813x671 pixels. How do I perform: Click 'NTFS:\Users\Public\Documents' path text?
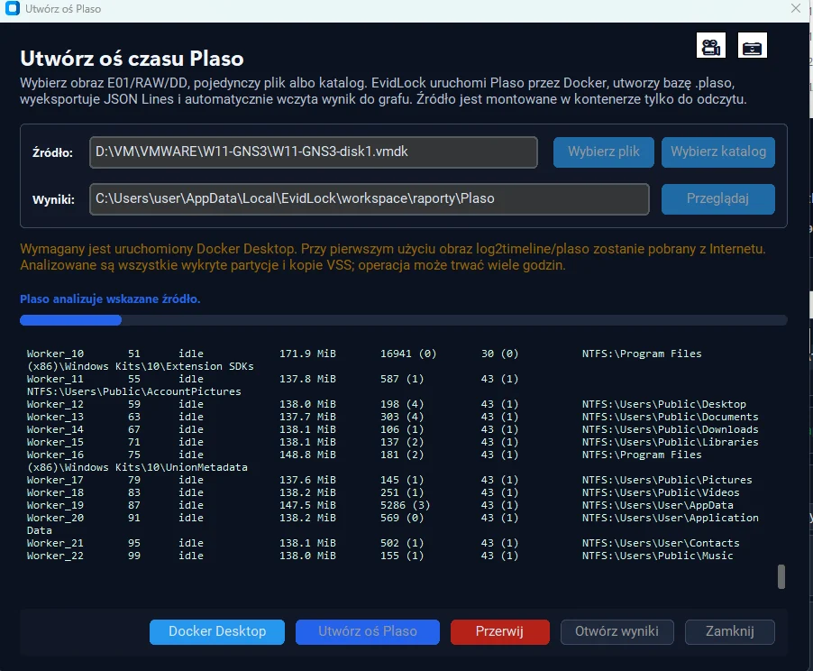tap(670, 418)
